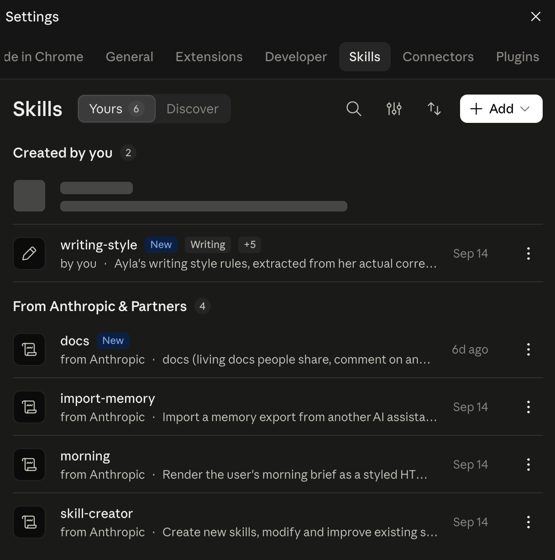The height and width of the screenshot is (560, 555).
Task: Click the writing-style pencil icon
Action: [29, 254]
